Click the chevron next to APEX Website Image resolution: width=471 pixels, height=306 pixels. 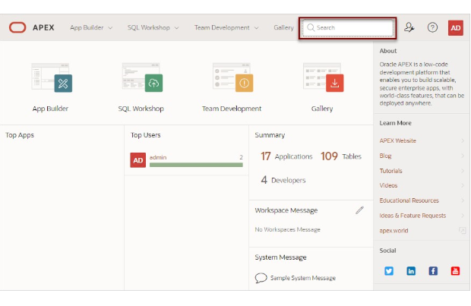point(463,140)
